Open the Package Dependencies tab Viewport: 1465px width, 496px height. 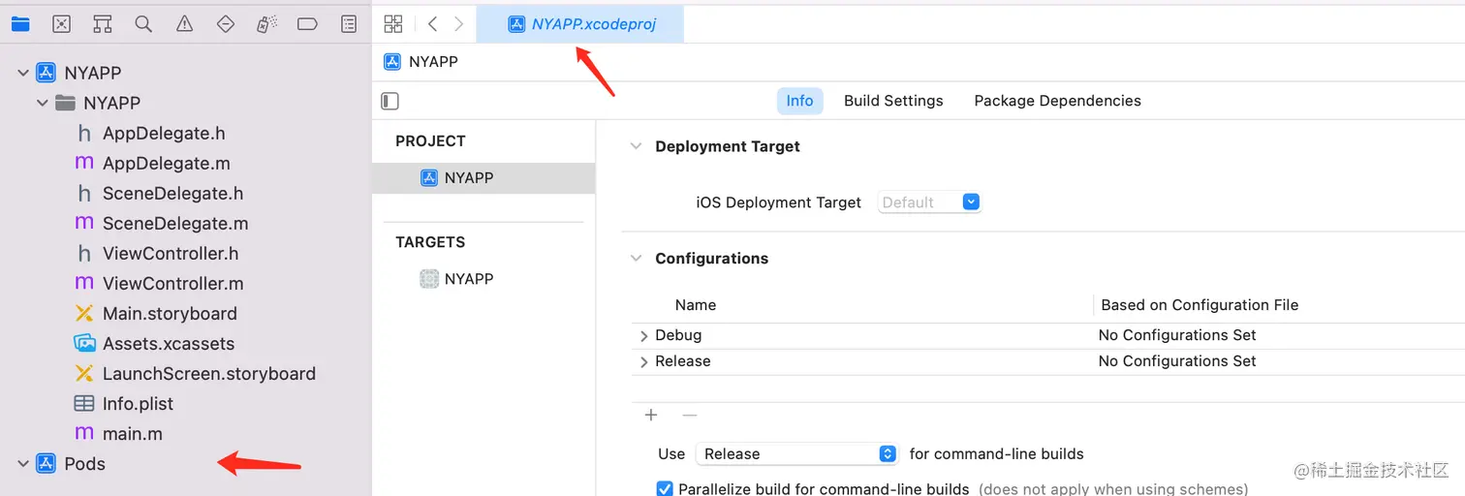click(x=1057, y=101)
